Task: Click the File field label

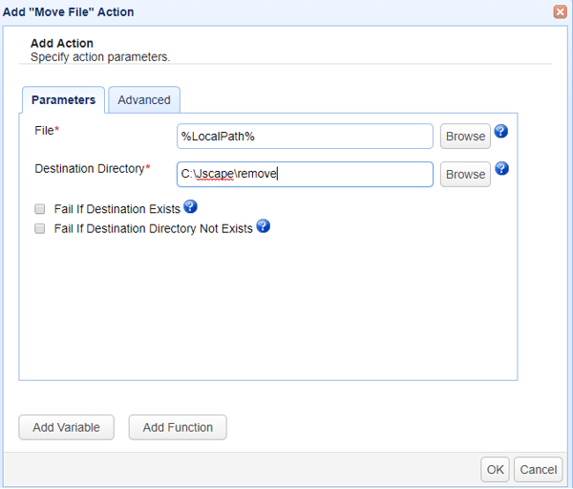Action: [x=45, y=131]
